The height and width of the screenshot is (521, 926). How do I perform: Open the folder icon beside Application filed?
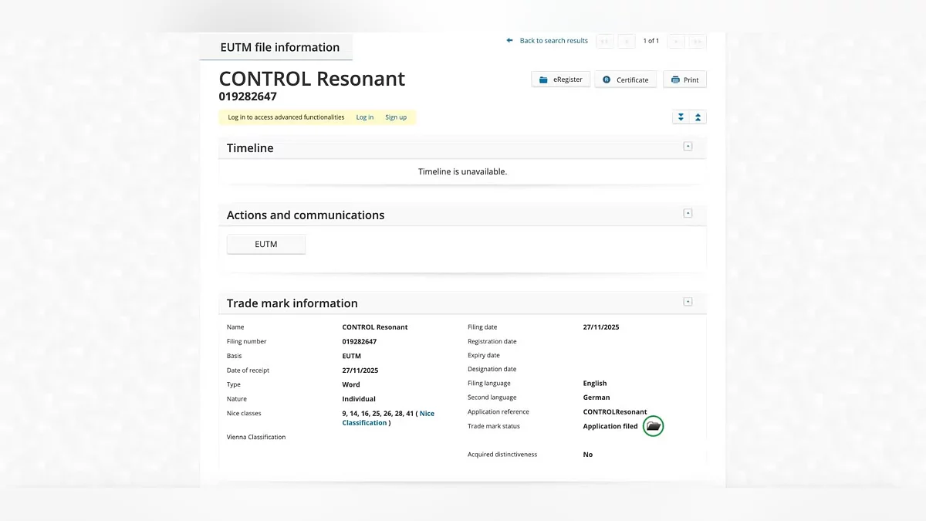[654, 426]
